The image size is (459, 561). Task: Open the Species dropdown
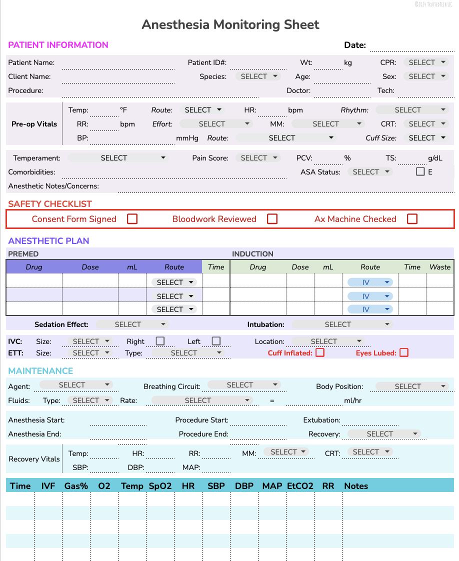(x=257, y=76)
